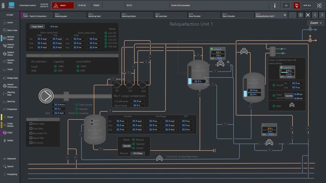
Task: Click the V/V Close button
Action: [138, 153]
